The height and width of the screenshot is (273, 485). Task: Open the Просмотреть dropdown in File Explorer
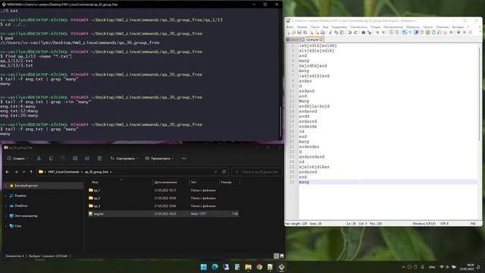[159, 158]
